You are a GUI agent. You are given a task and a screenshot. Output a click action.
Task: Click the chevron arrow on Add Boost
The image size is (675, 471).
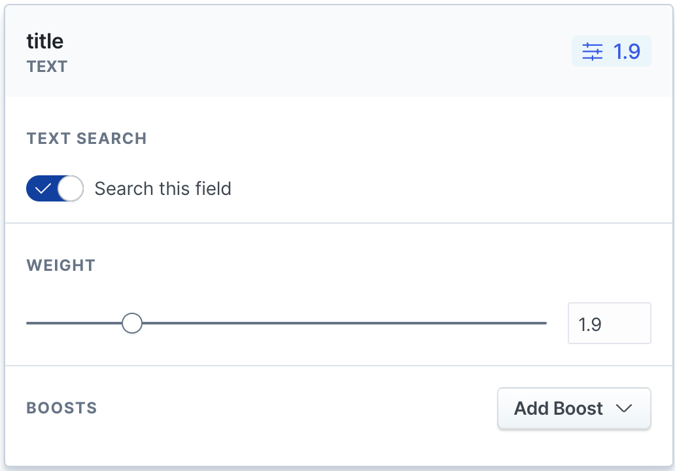(624, 409)
